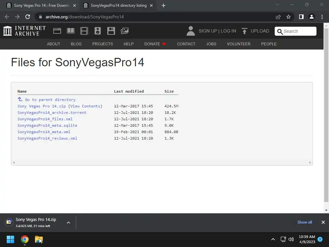329x247 pixels.
Task: Open SonyVegasPro14_files.xml file
Action: pos(45,119)
